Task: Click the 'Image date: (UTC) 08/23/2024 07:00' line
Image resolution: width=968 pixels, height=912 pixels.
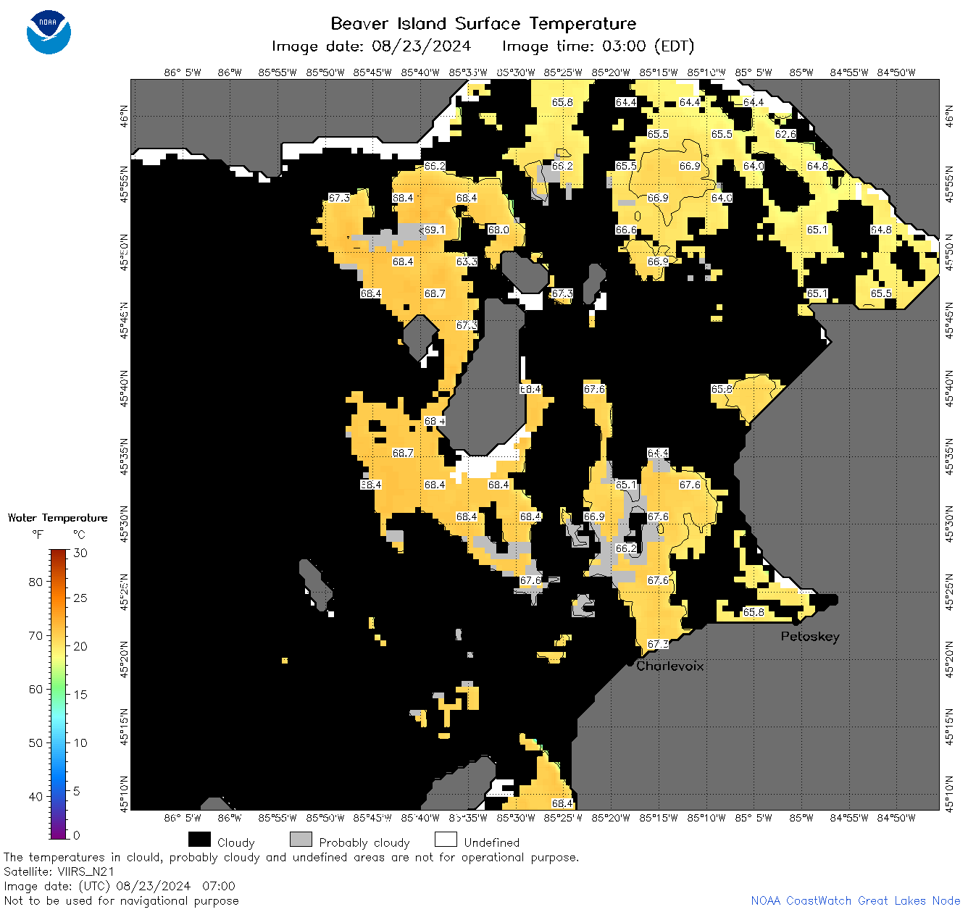Action: coord(120,886)
